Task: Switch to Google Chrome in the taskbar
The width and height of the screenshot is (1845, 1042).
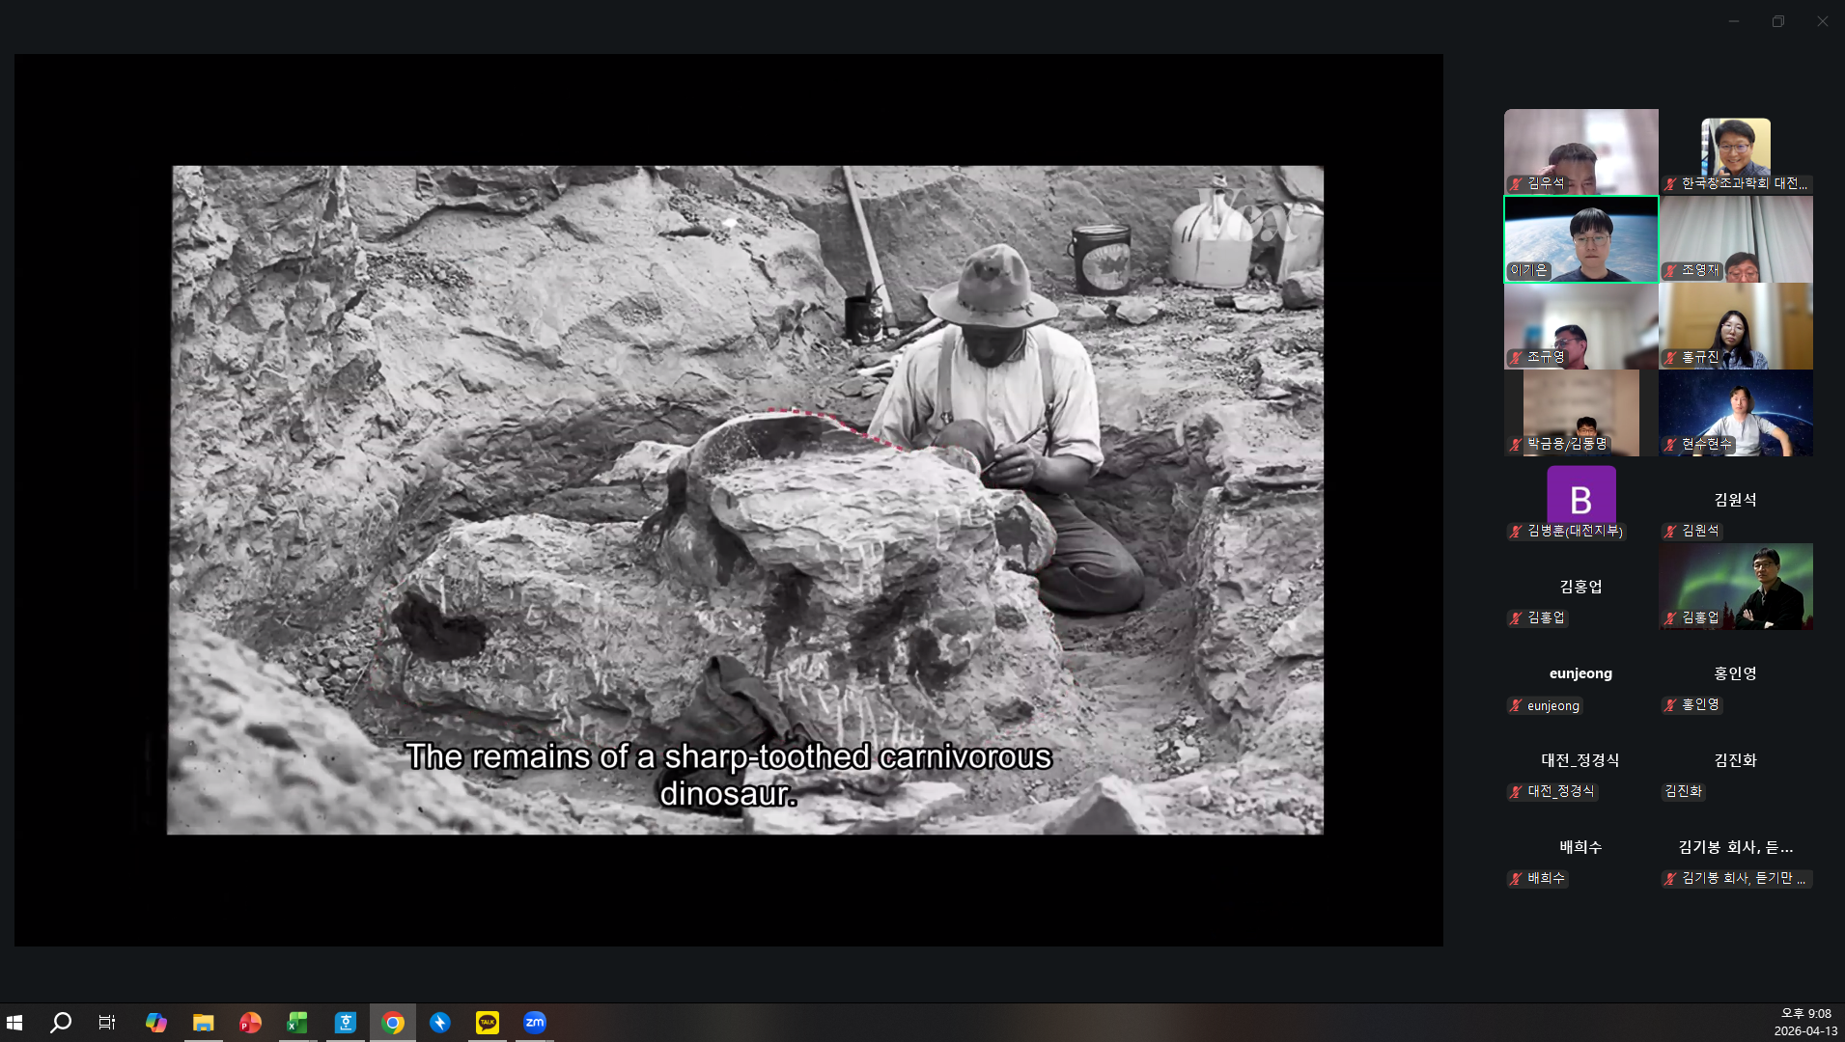Action: [392, 1023]
